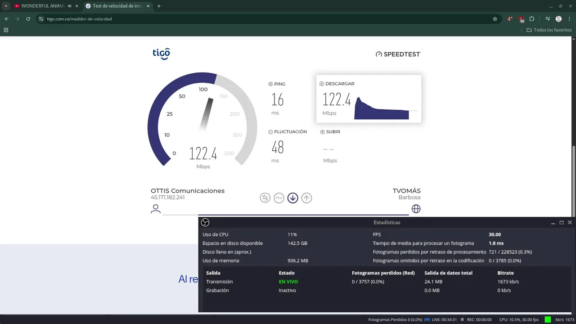Click memory usage value 936.2 MB
576x324 pixels.
point(298,261)
